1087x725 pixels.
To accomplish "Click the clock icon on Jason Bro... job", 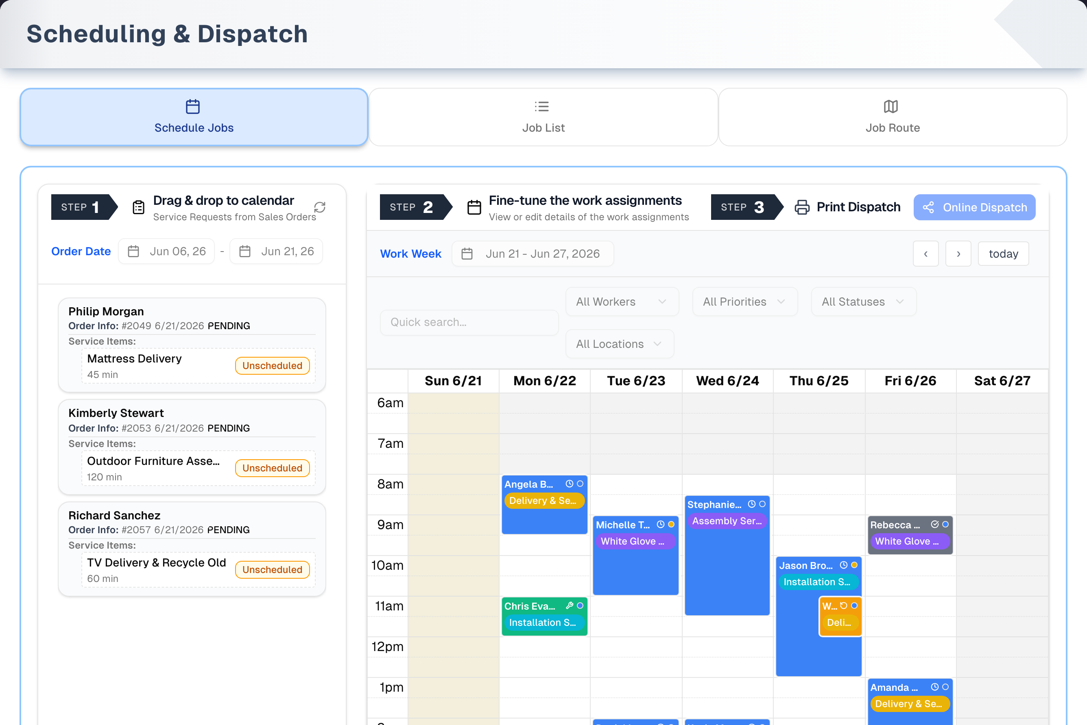I will (x=844, y=565).
